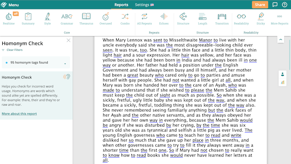Toggle the Realtime 'off' badge
The width and height of the screenshot is (291, 164).
(x=16, y=14)
